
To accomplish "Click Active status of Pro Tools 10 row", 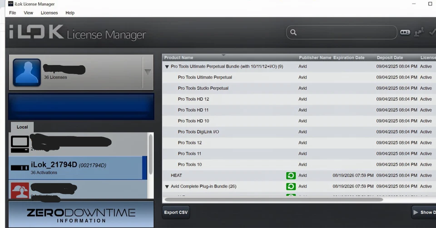I will pyautogui.click(x=426, y=165).
